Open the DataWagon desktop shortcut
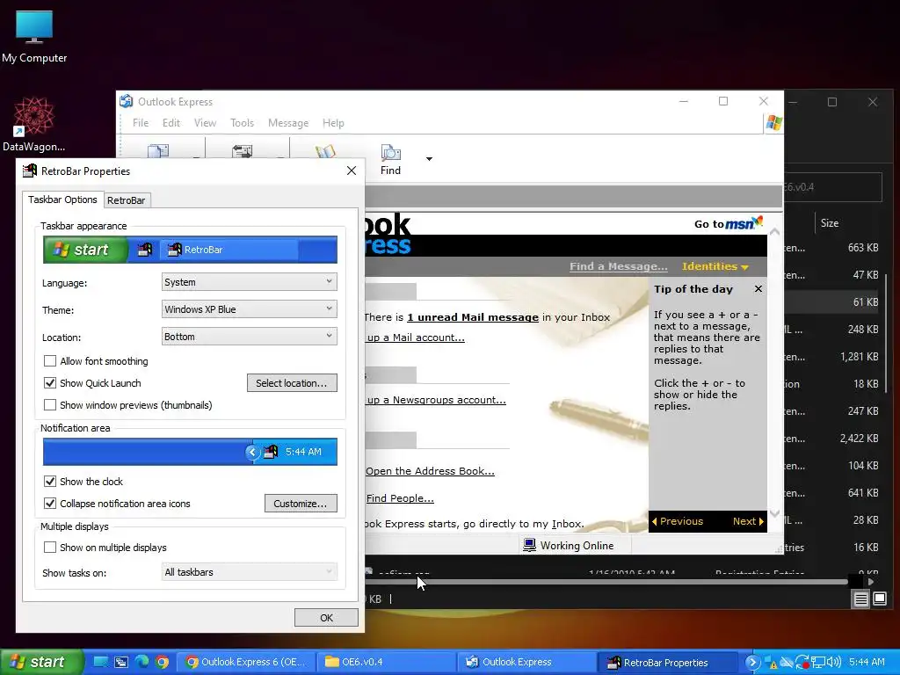Screen dimensions: 900x675 tap(34, 125)
